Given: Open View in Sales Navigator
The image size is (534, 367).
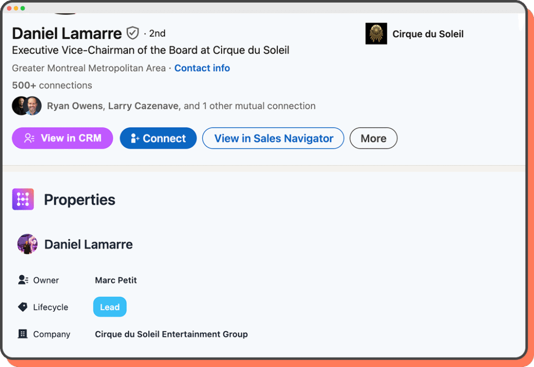Looking at the screenshot, I should point(273,138).
